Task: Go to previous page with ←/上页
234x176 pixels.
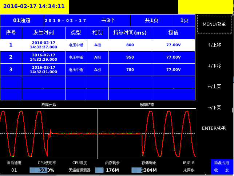Action: click(x=214, y=87)
